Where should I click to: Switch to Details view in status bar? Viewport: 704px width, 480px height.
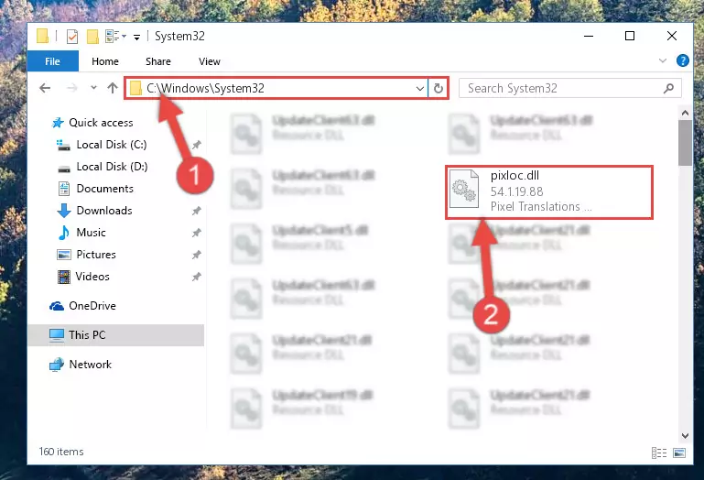[x=658, y=453]
